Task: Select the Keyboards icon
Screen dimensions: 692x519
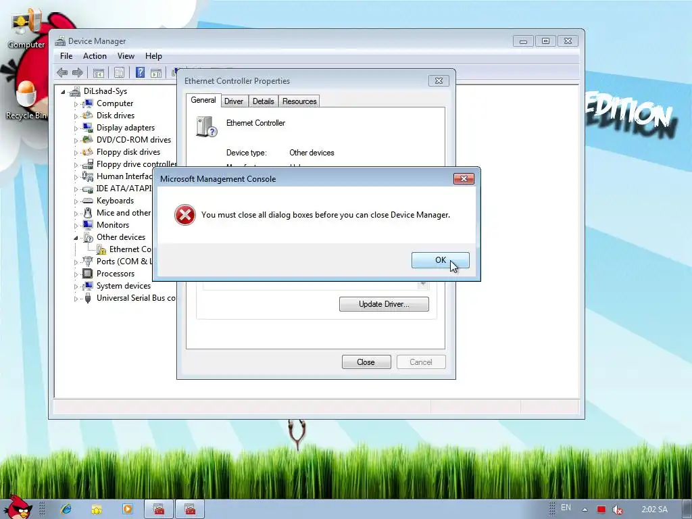Action: pyautogui.click(x=88, y=200)
